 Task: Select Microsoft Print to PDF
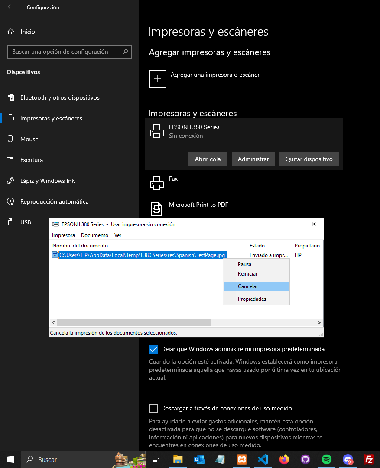click(x=198, y=205)
